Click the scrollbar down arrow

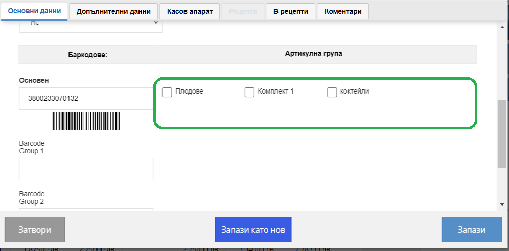[x=502, y=204]
